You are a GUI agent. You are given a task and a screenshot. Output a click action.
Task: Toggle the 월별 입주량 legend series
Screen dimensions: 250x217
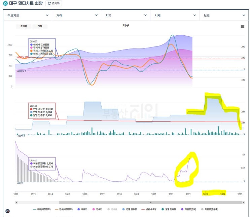(x=169, y=209)
